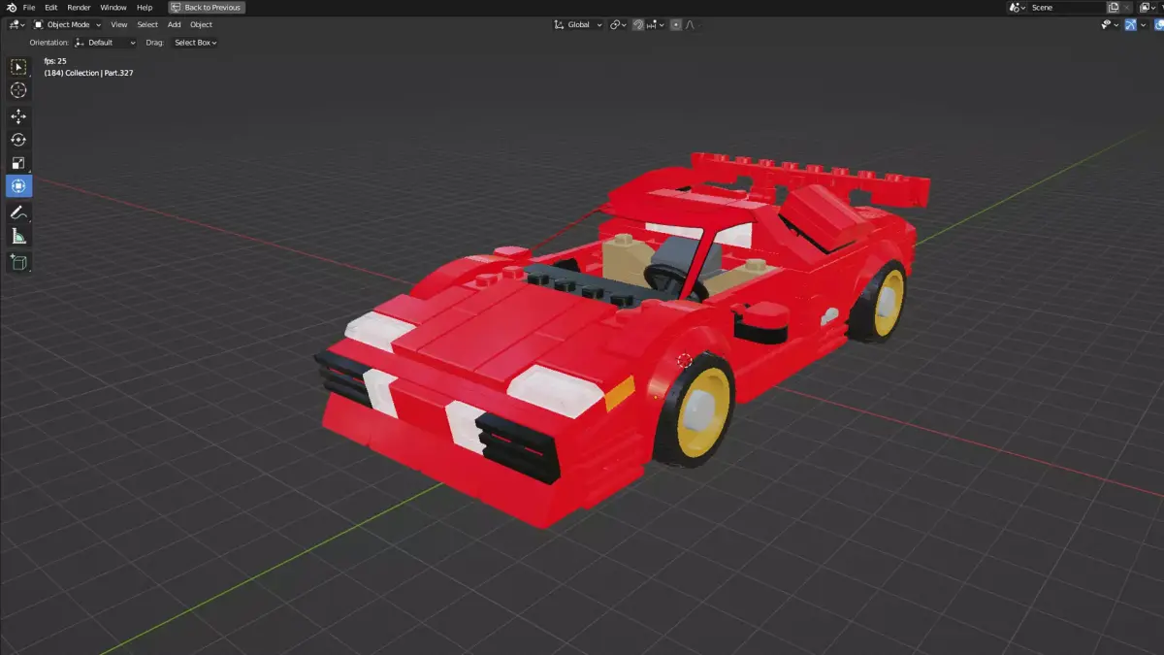Open proportional editing falloff selector
1164x655 pixels.
pyautogui.click(x=691, y=24)
